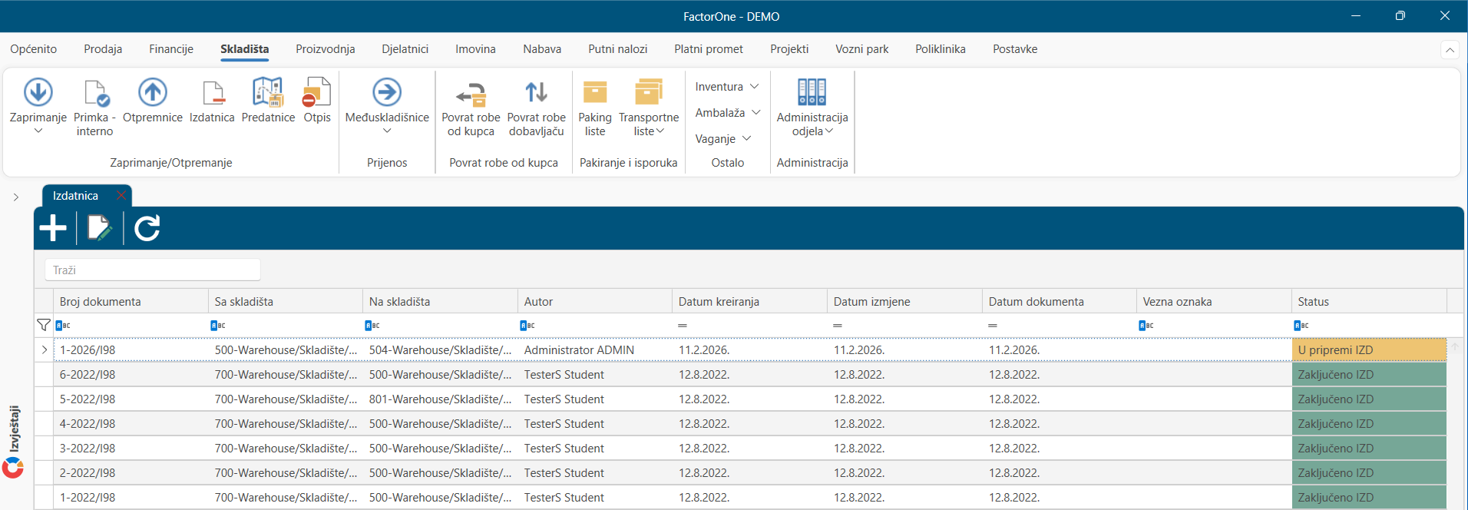Open the Zaprimanje ribbon icon

[x=38, y=92]
